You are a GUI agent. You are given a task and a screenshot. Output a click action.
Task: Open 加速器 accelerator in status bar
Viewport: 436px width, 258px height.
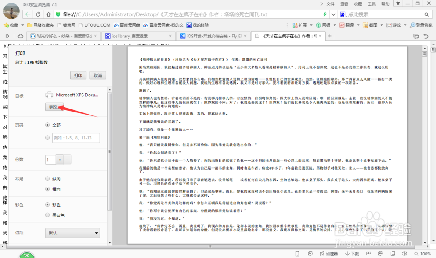coord(329,254)
